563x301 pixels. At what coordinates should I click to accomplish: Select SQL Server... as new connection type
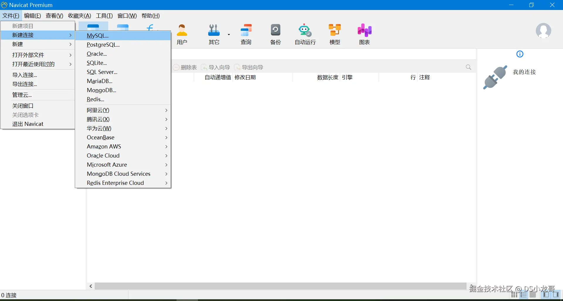pos(123,72)
